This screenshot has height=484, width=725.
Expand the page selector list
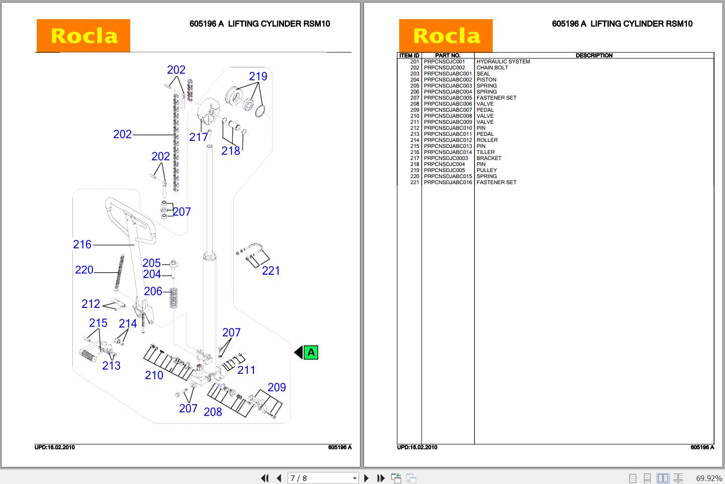(x=353, y=478)
